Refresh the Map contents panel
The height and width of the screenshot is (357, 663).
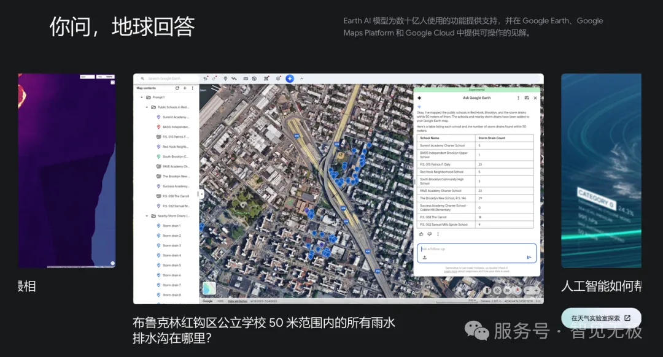click(x=177, y=88)
